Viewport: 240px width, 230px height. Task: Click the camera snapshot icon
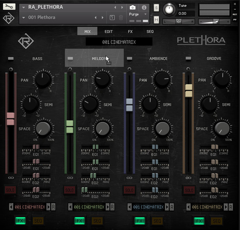(133, 8)
